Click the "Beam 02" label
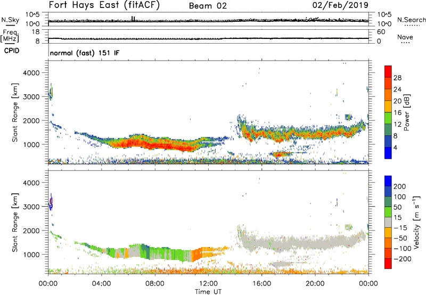Screen dimensions: 426x295 [x=208, y=6]
